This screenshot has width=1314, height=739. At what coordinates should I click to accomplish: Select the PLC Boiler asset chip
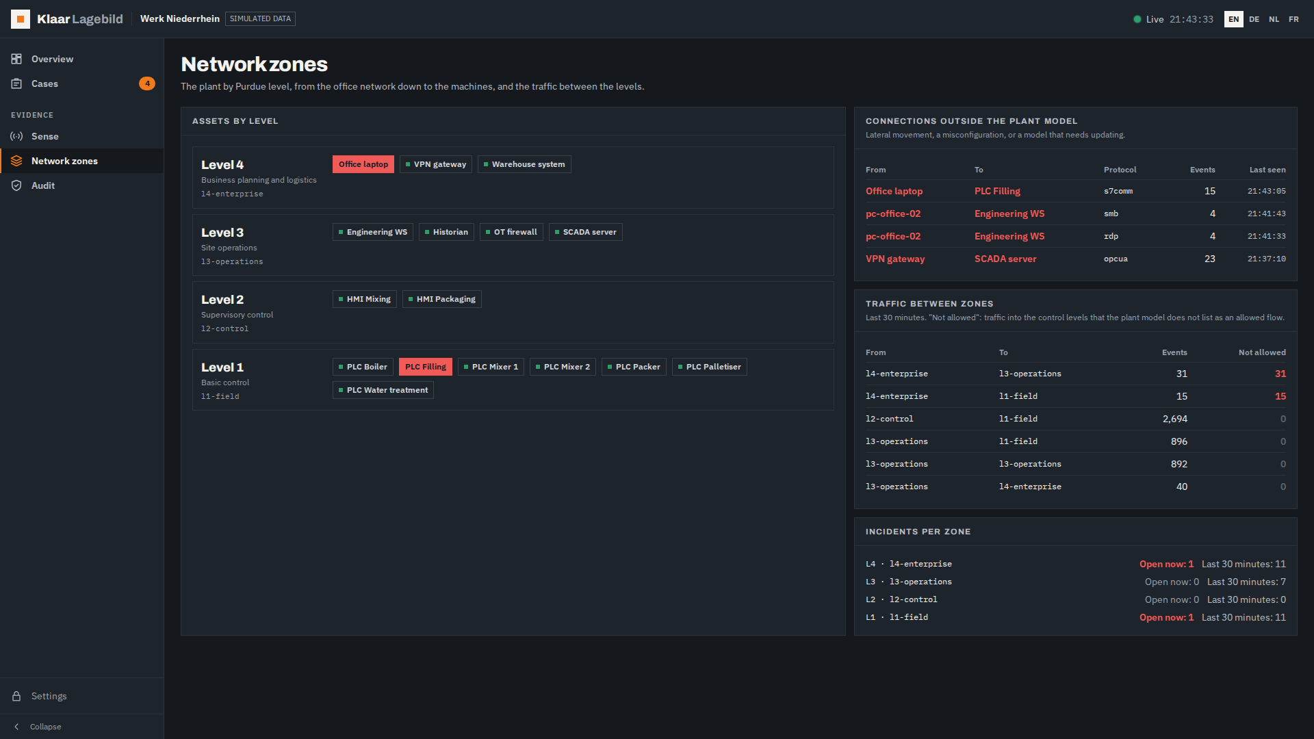363,367
